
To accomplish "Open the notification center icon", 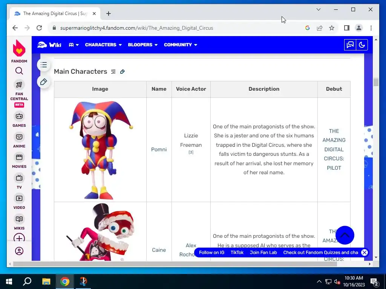I will [374, 282].
